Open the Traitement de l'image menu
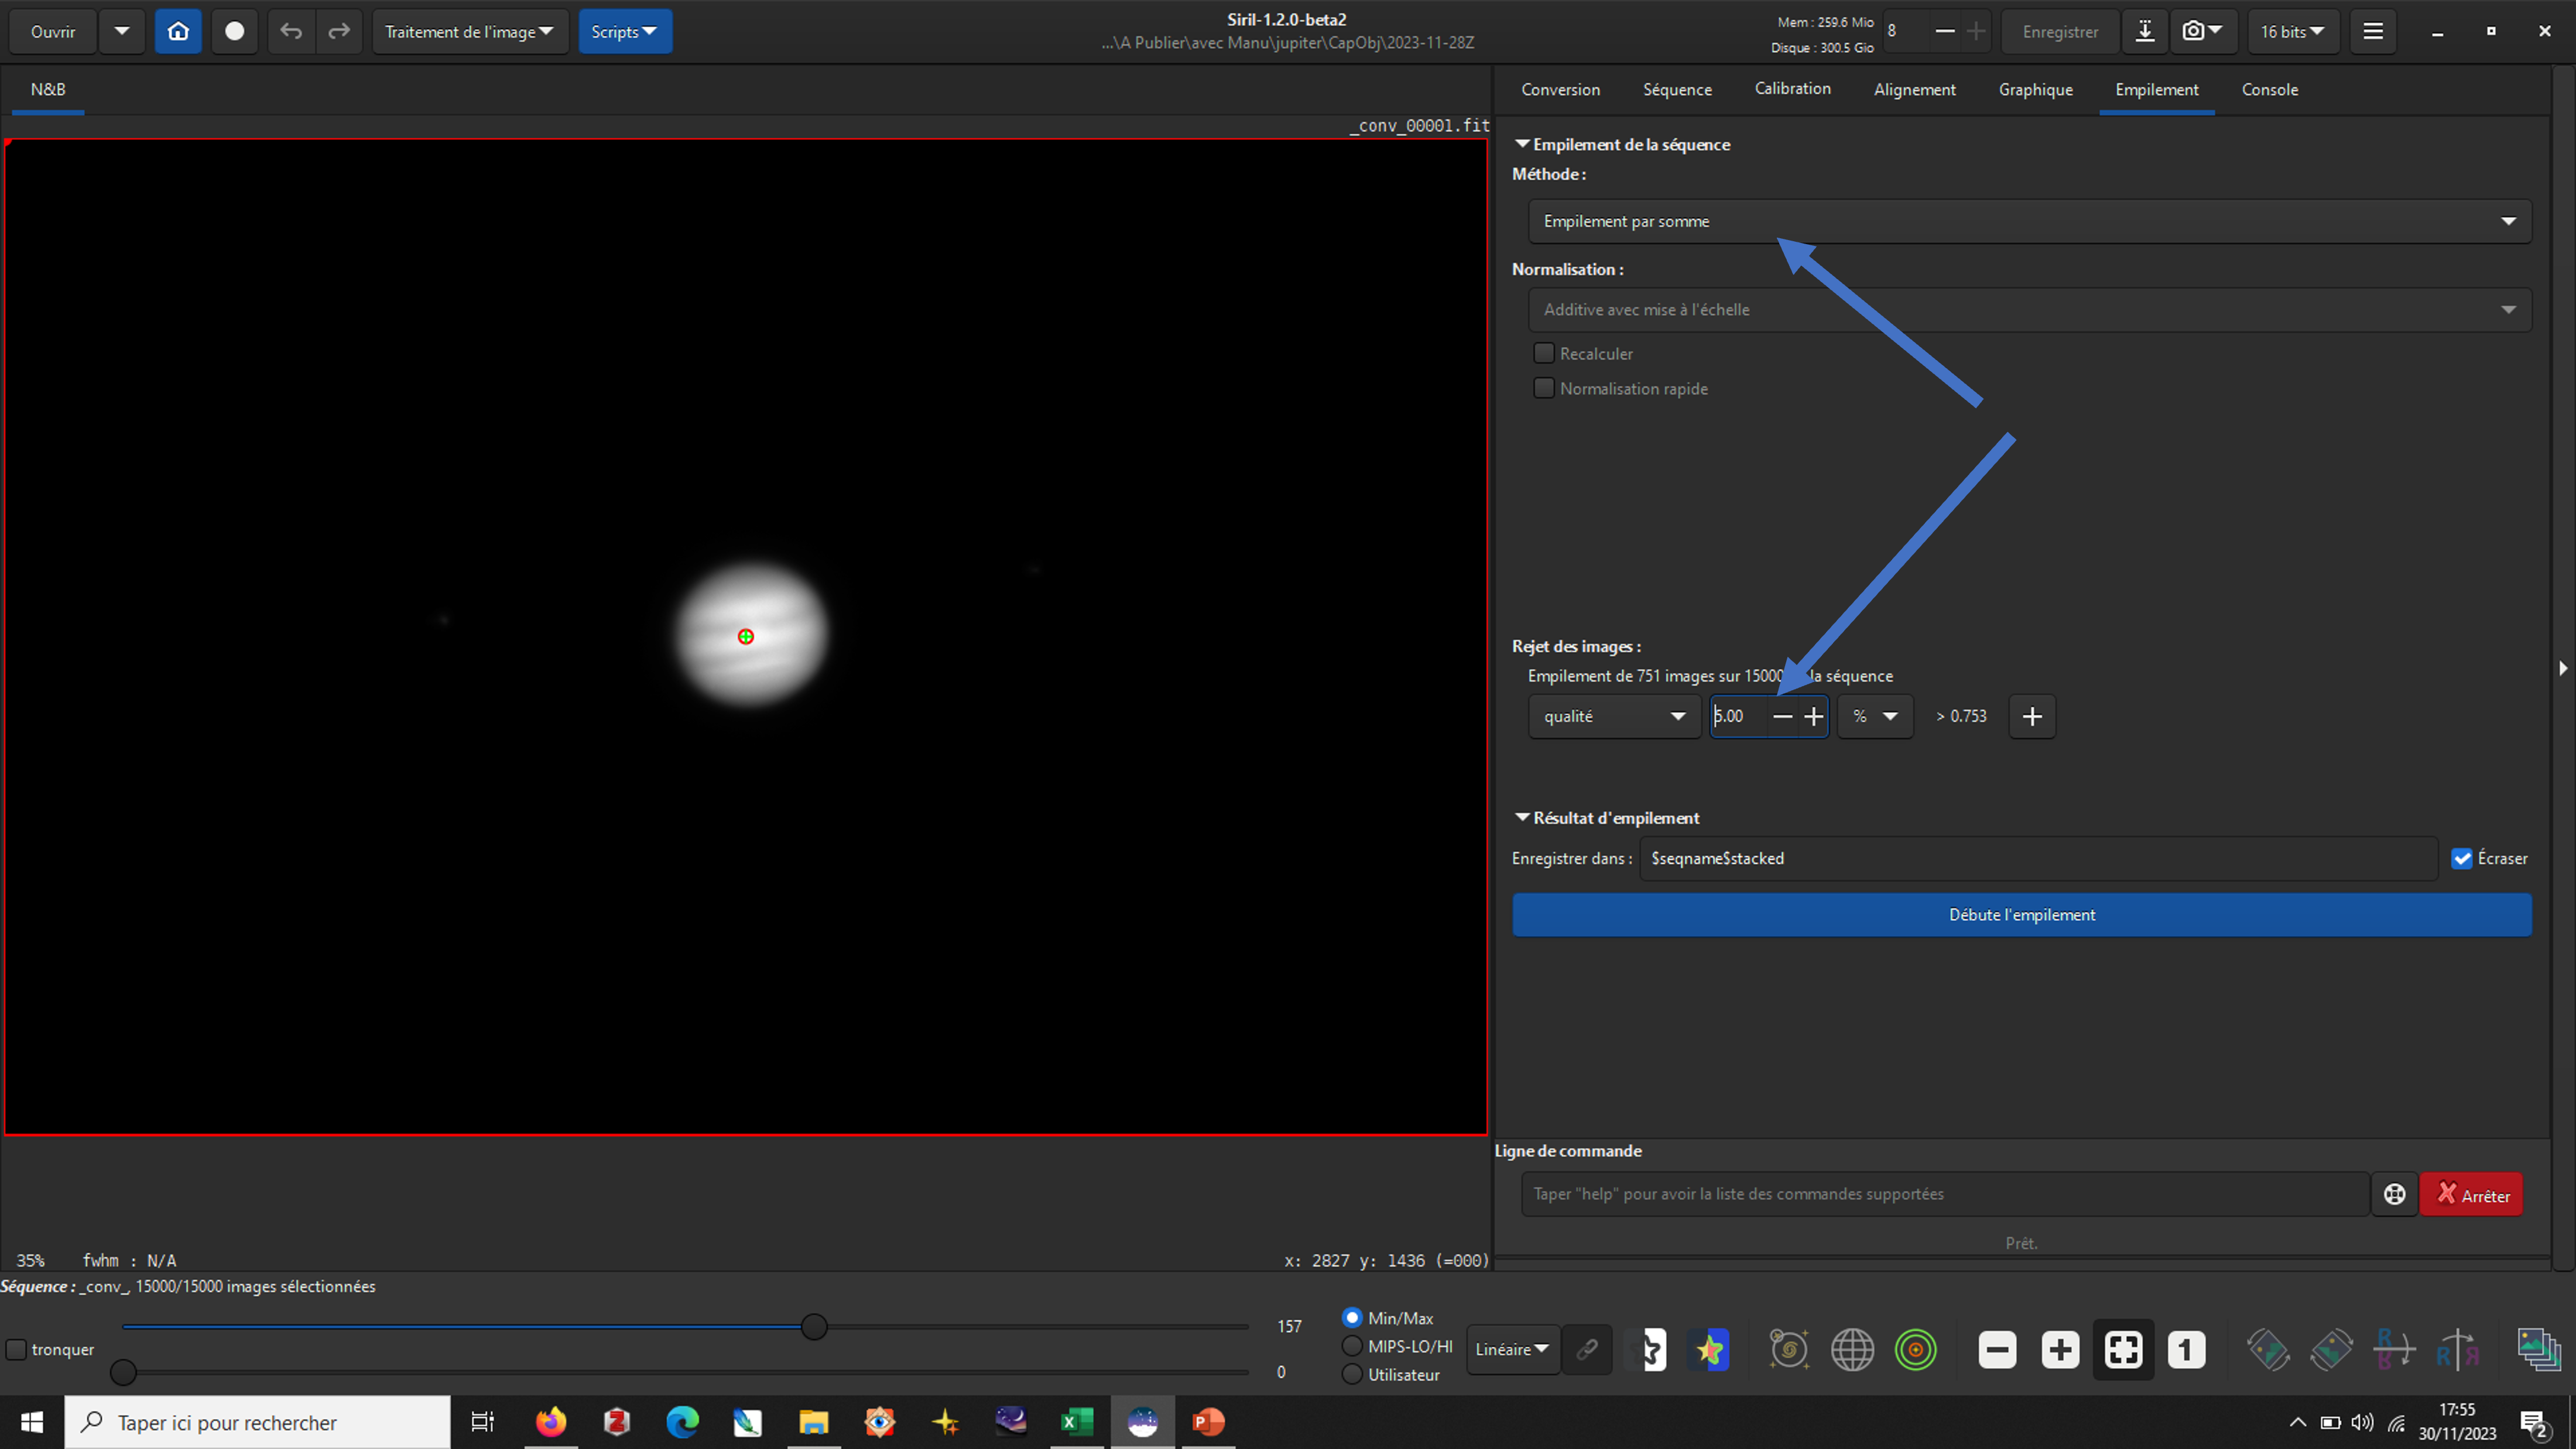 tap(469, 31)
